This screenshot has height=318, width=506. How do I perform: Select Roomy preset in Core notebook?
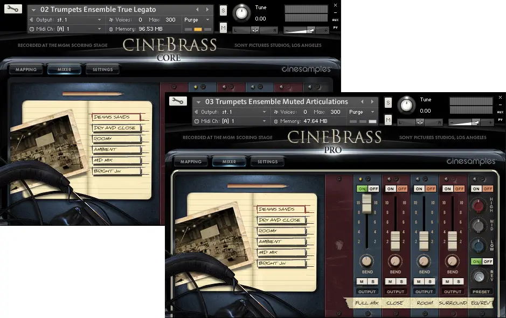[x=116, y=139]
